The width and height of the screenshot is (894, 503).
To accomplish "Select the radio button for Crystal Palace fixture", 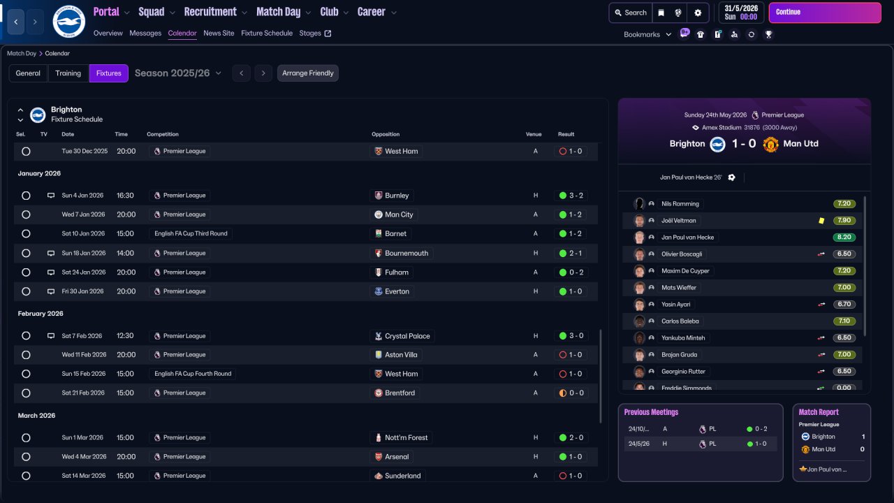I will pyautogui.click(x=26, y=336).
